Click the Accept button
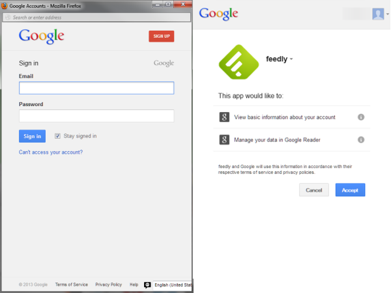This screenshot has width=391, height=293. [x=350, y=190]
